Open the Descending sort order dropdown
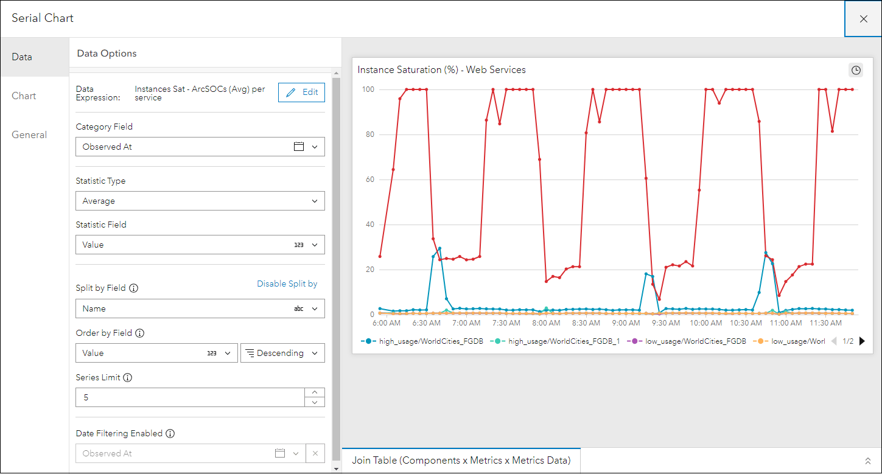 click(x=282, y=353)
